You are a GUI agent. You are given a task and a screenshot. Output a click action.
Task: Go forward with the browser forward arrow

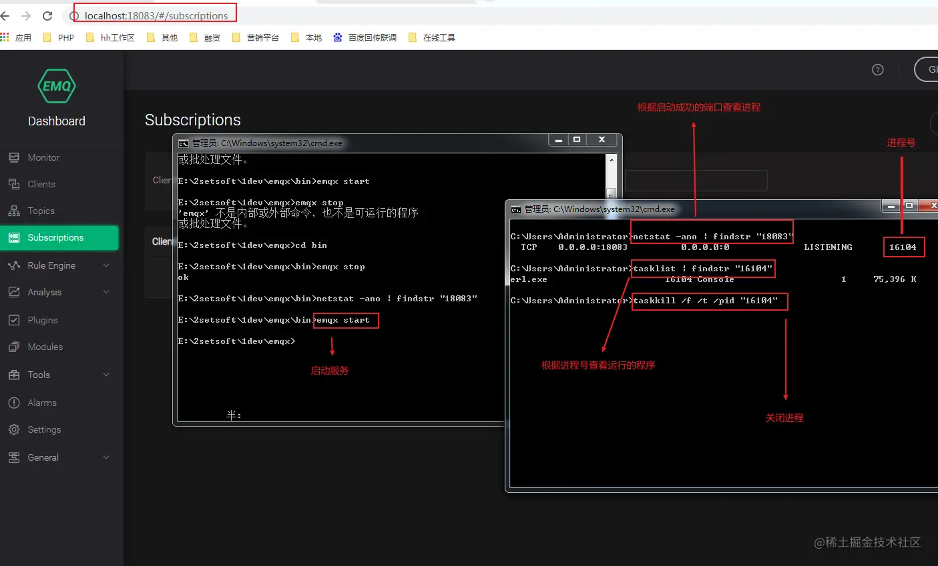(26, 15)
